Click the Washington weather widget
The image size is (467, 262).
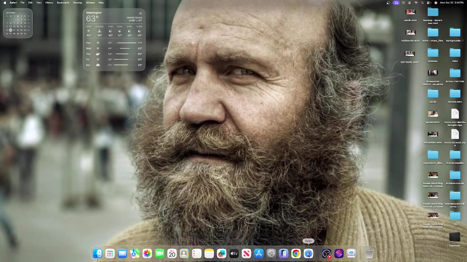click(114, 39)
